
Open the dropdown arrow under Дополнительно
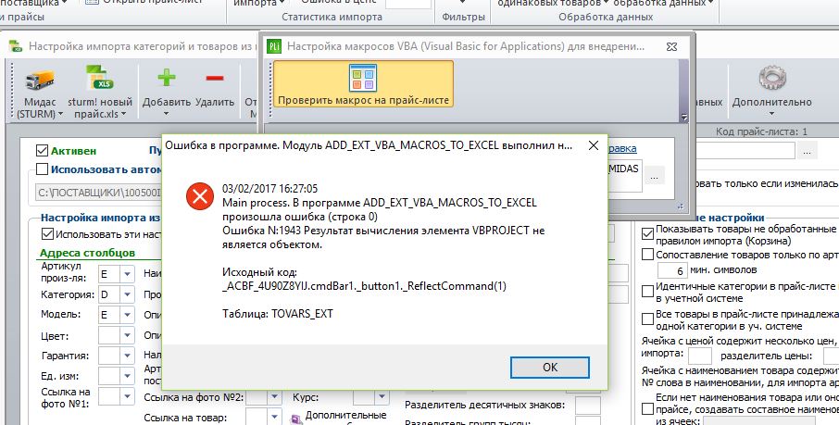(771, 114)
